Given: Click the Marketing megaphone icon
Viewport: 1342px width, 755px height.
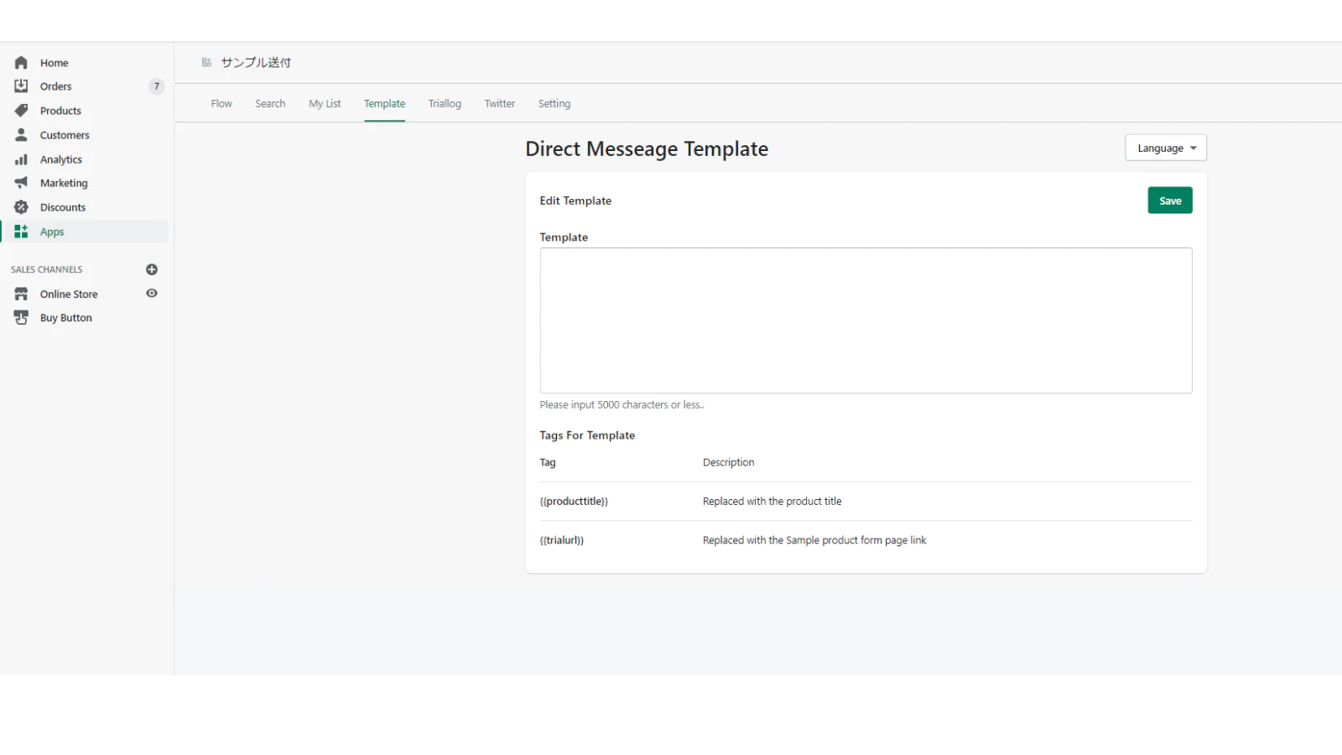Looking at the screenshot, I should (x=21, y=183).
